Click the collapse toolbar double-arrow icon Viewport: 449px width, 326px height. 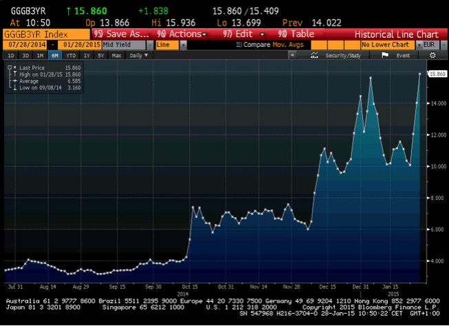click(x=294, y=55)
